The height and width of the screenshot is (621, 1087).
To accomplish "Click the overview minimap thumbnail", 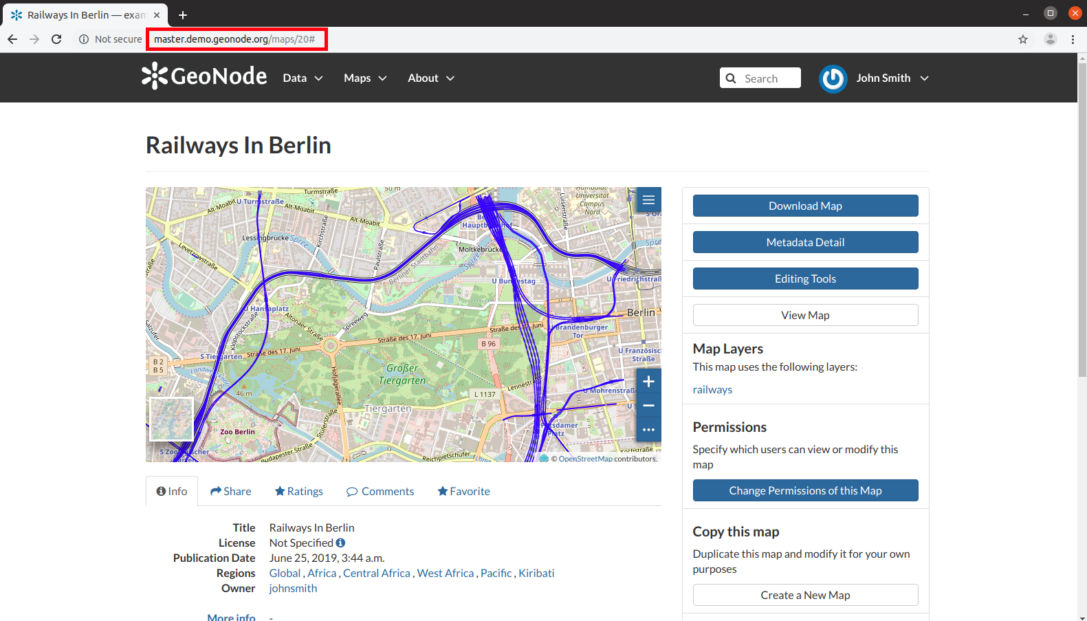I will click(x=171, y=418).
